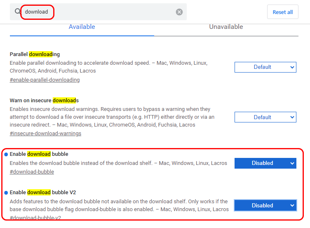Click the search flags input field

[98, 12]
